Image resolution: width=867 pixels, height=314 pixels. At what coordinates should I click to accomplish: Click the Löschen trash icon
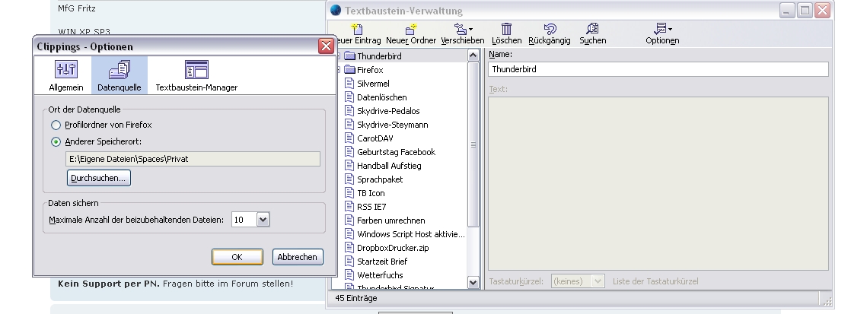(x=506, y=29)
